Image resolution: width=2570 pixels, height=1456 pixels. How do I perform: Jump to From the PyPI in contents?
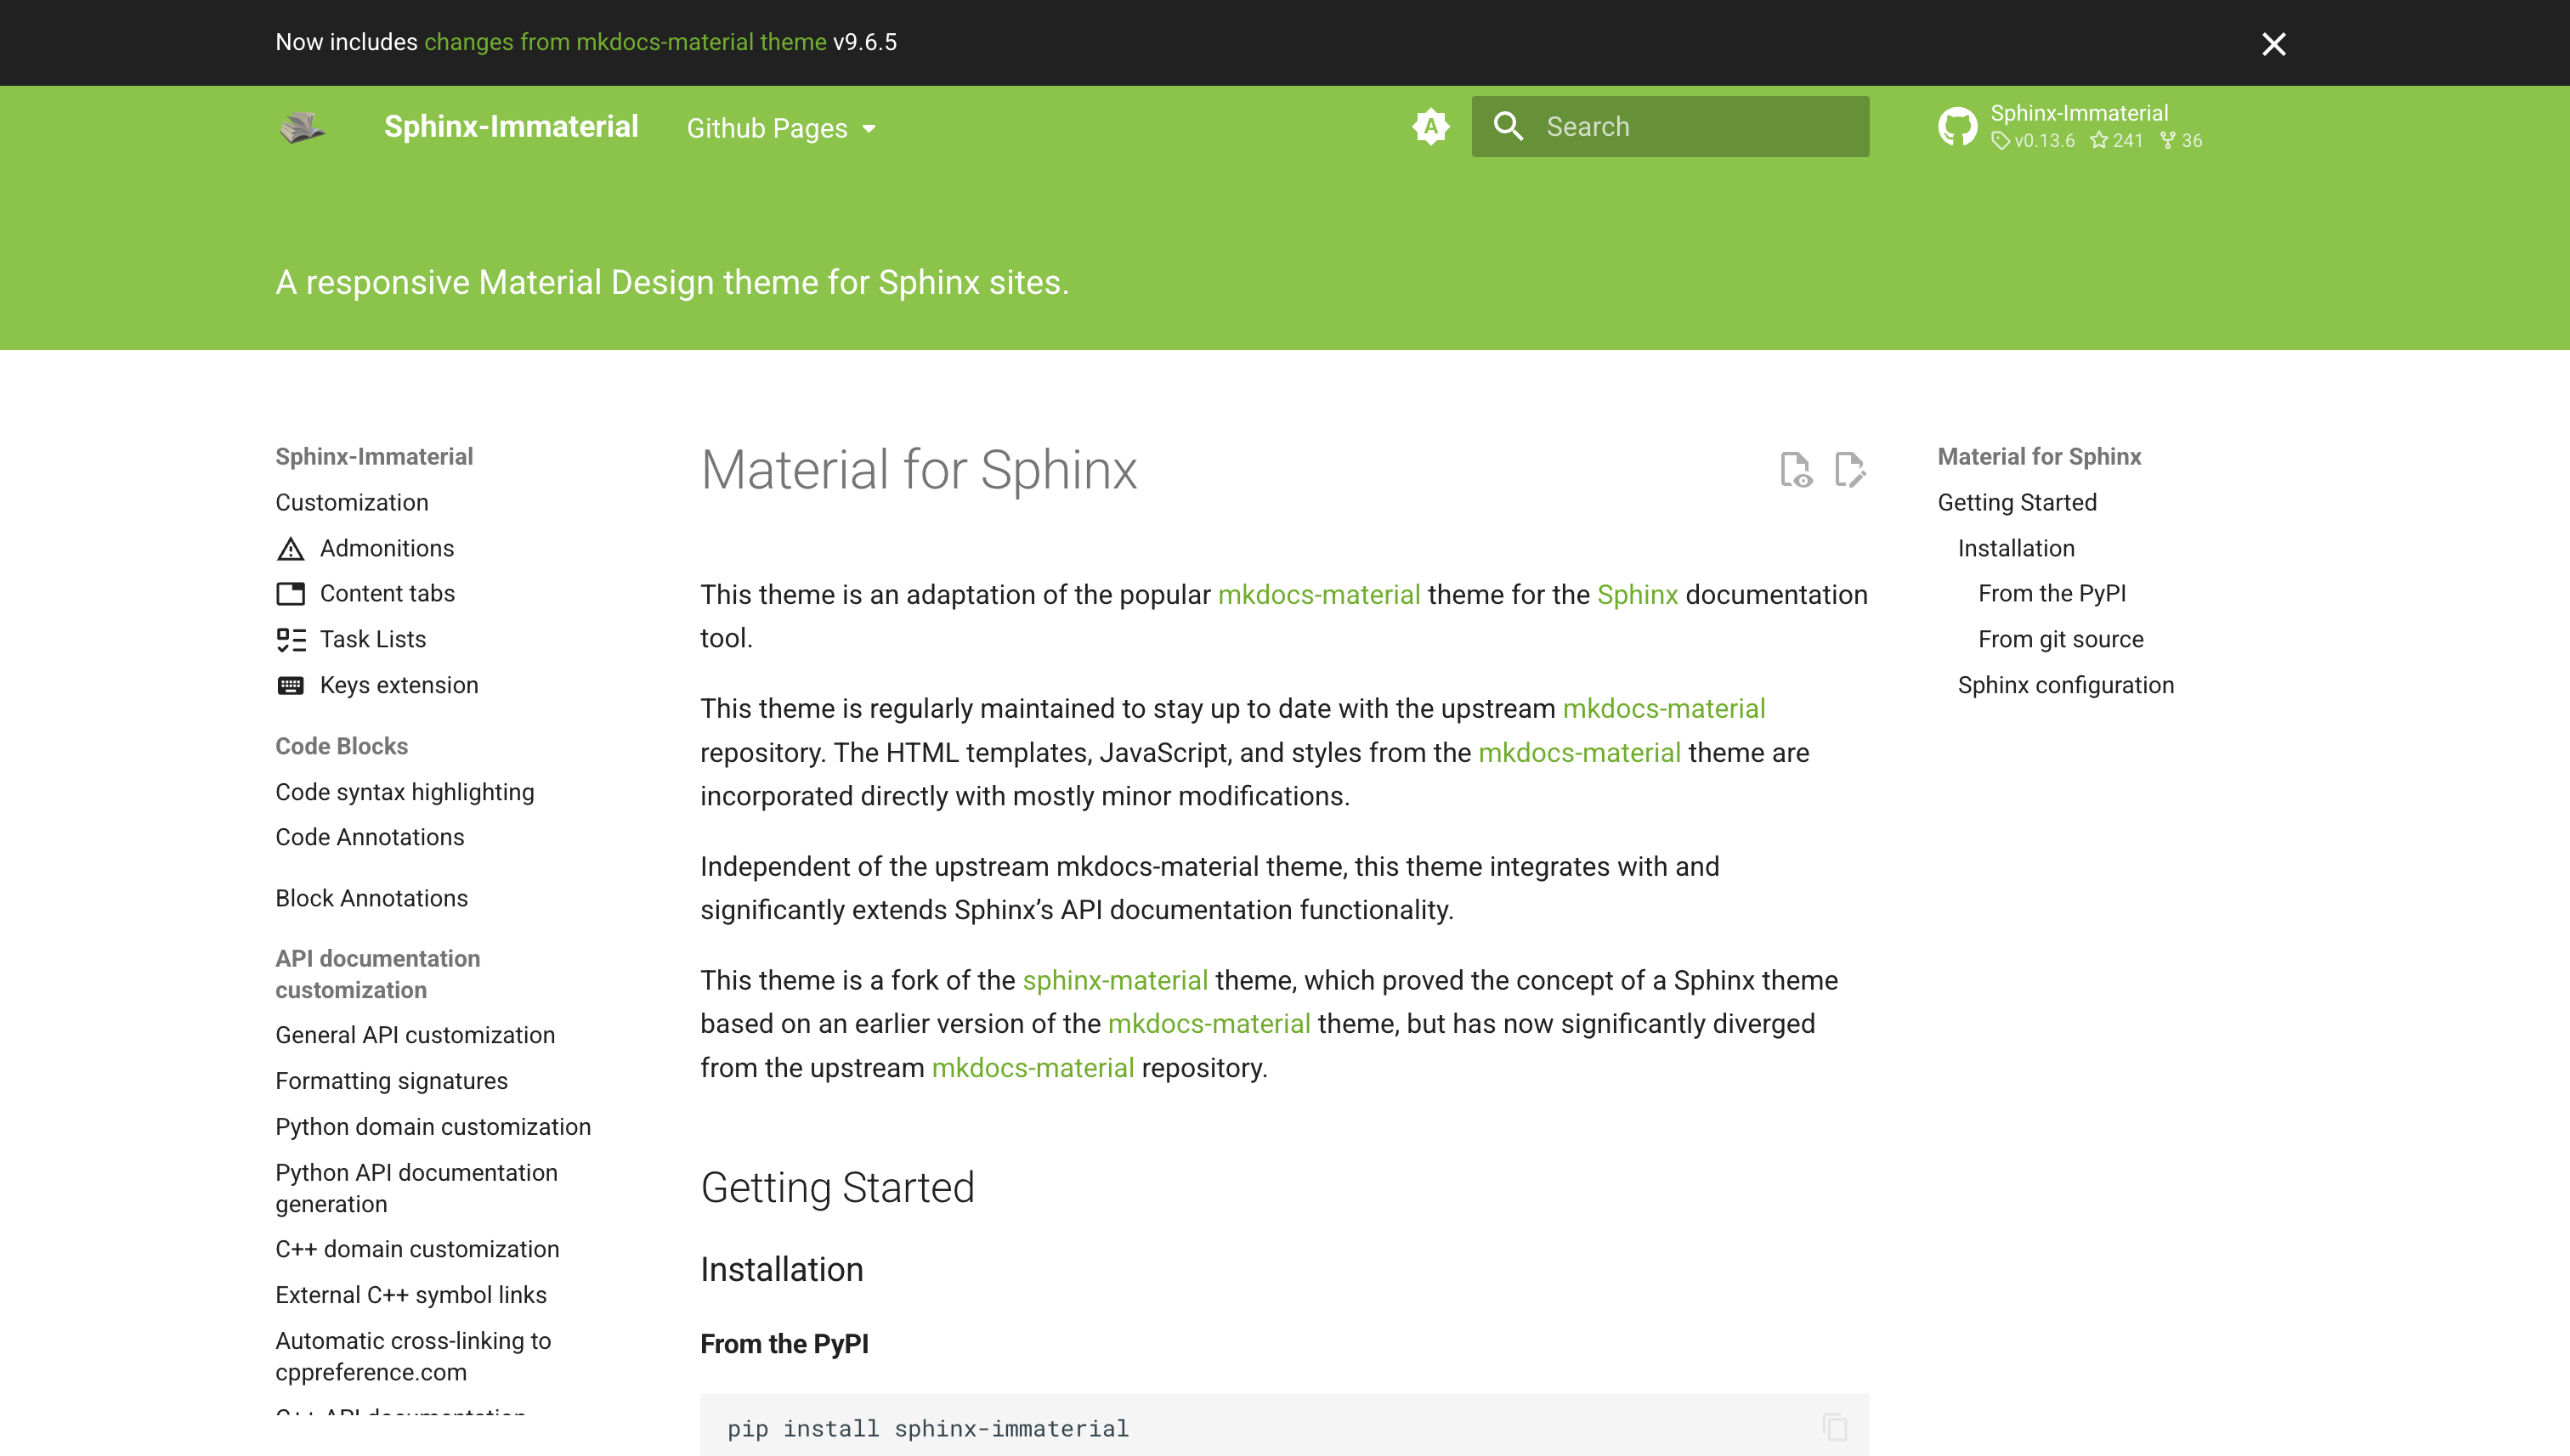coord(2052,593)
